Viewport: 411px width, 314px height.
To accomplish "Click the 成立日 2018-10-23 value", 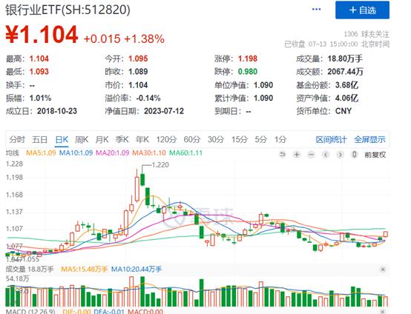I will click(x=57, y=111).
